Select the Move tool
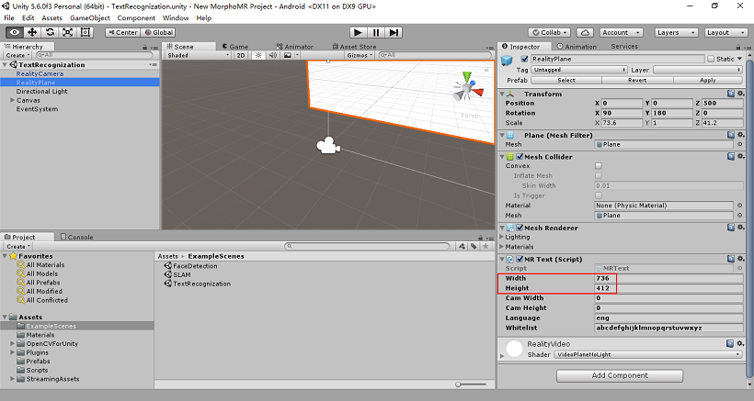Viewport: 754px width, 401px height. (32, 32)
